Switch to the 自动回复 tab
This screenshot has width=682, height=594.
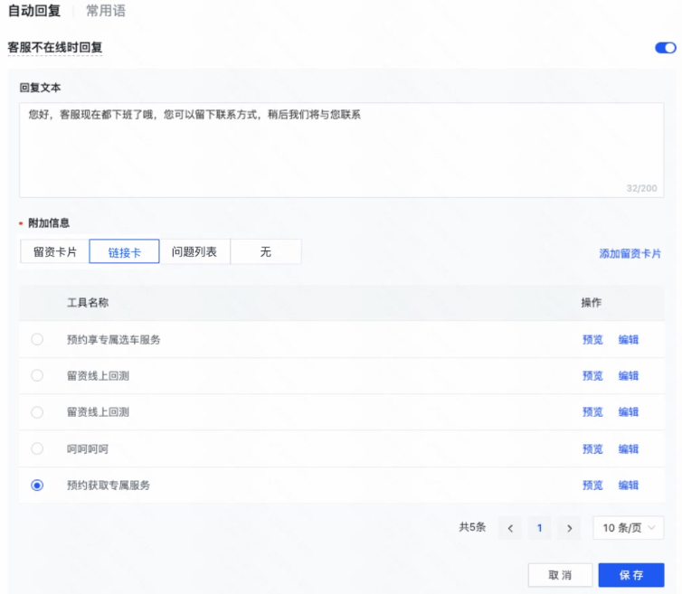tap(34, 11)
